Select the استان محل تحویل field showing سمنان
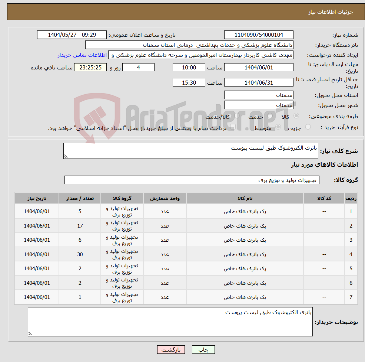The width and height of the screenshot is (365, 362). 259,95
